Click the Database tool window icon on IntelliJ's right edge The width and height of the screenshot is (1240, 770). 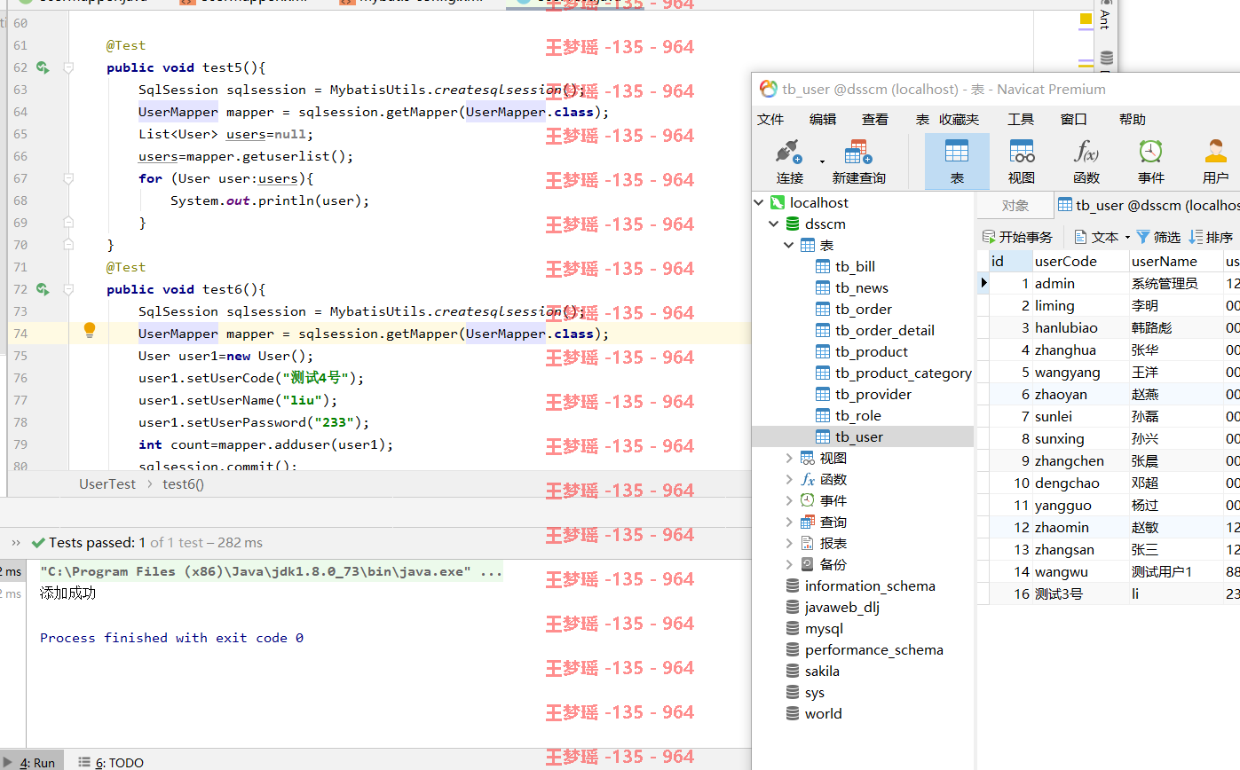click(x=1106, y=59)
